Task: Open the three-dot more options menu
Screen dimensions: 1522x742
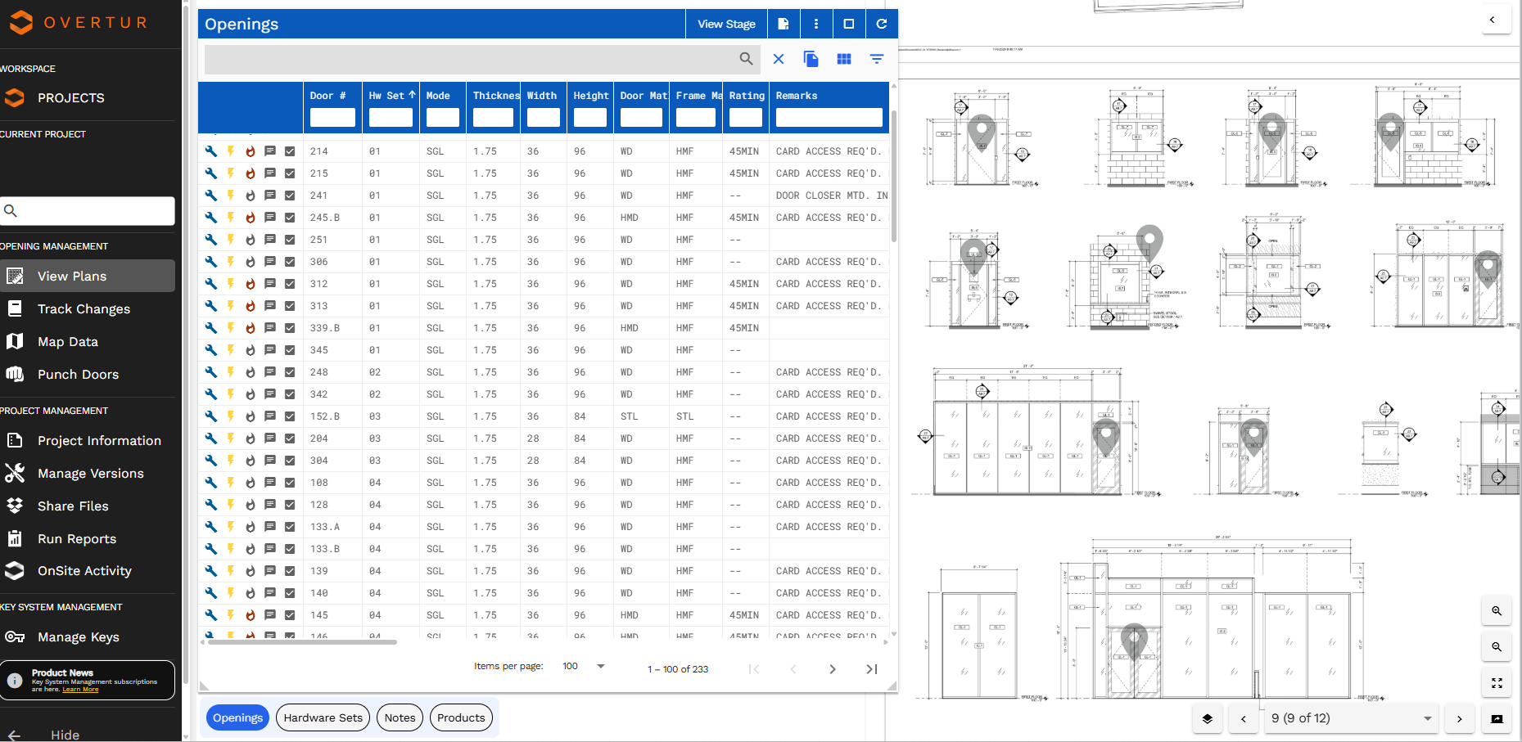Action: 815,24
